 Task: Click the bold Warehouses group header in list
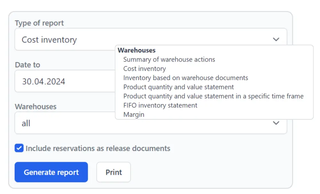point(137,50)
